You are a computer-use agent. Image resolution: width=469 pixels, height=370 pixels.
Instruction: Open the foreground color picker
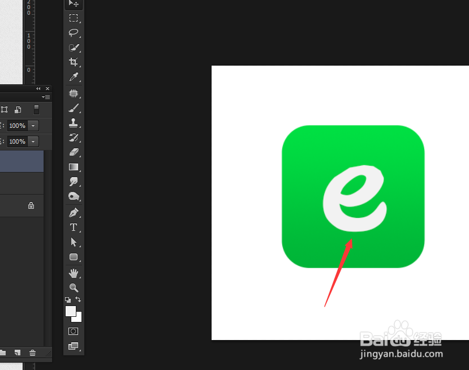coord(70,311)
